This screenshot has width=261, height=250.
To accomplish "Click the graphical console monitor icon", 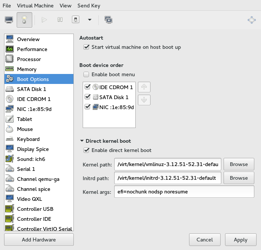I will [x=9, y=20].
